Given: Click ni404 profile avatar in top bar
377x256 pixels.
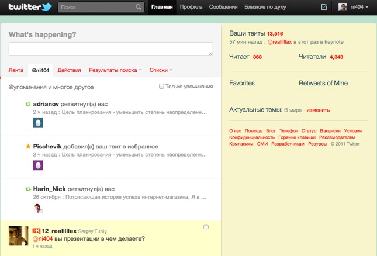Looking at the screenshot, I should pyautogui.click(x=343, y=7).
